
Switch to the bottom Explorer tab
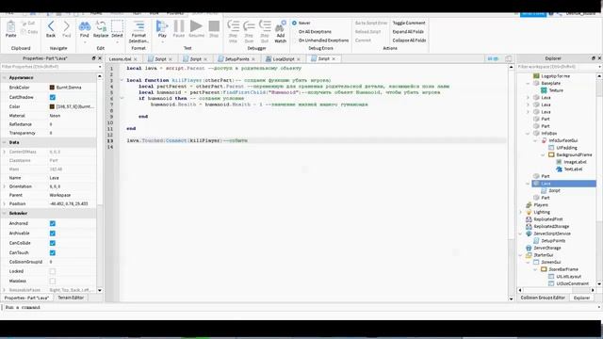(581, 298)
